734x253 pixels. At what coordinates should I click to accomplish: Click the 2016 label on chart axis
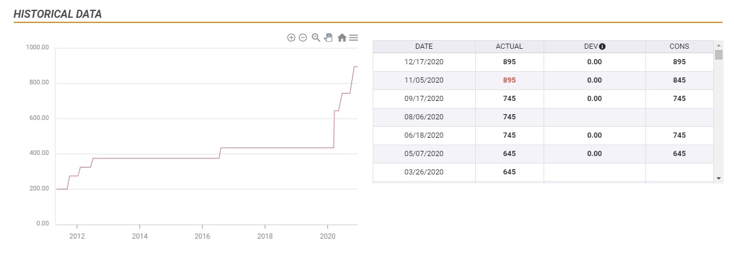point(202,236)
